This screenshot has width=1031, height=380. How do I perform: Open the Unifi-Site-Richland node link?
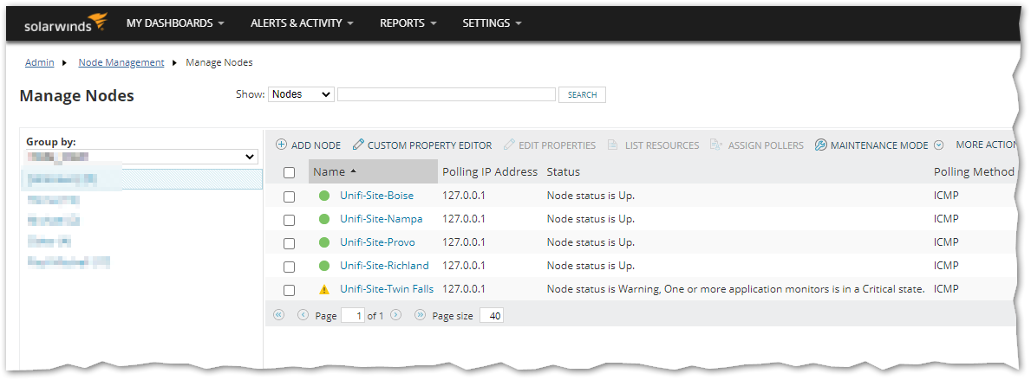[384, 266]
